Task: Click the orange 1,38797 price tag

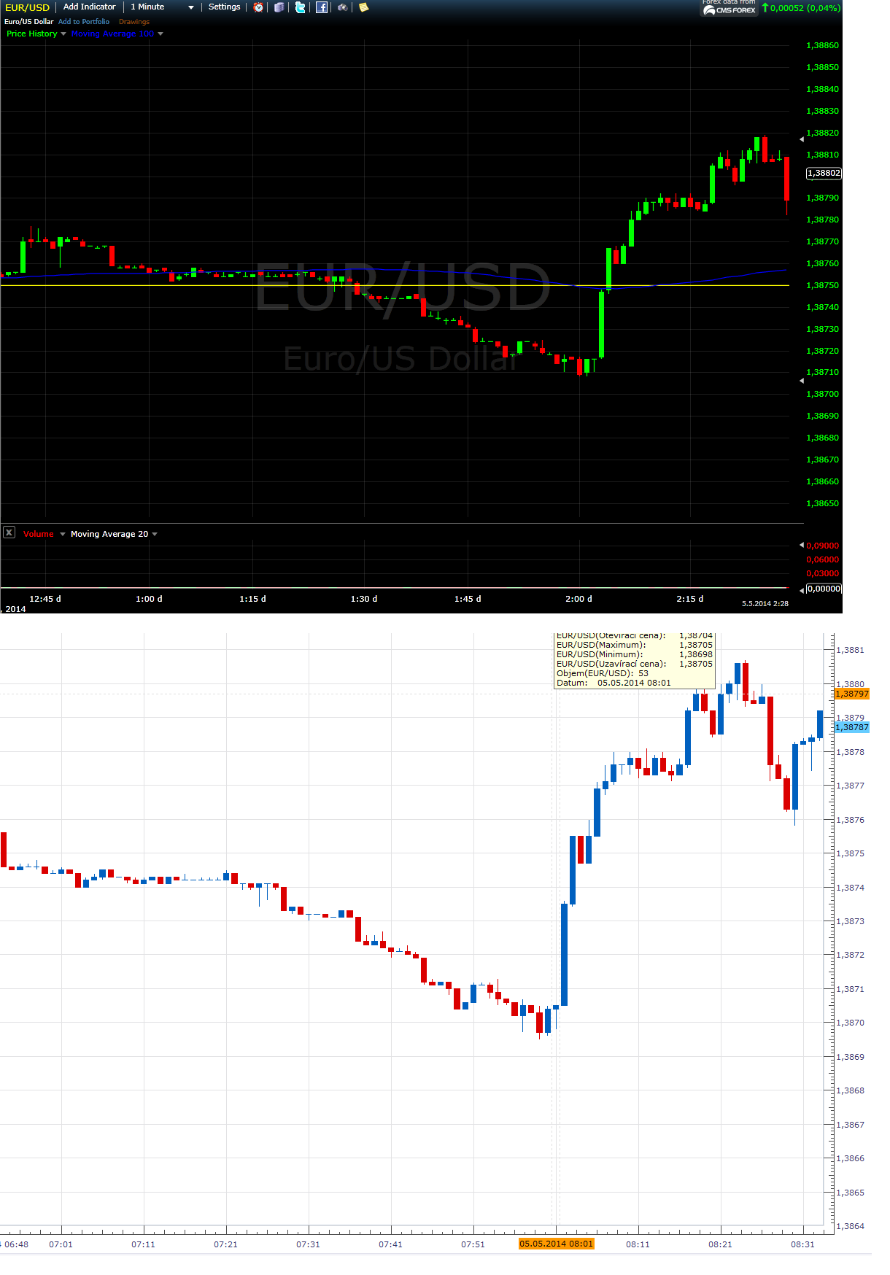Action: 852,694
